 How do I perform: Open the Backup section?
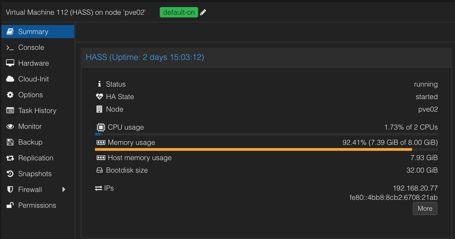[38, 142]
